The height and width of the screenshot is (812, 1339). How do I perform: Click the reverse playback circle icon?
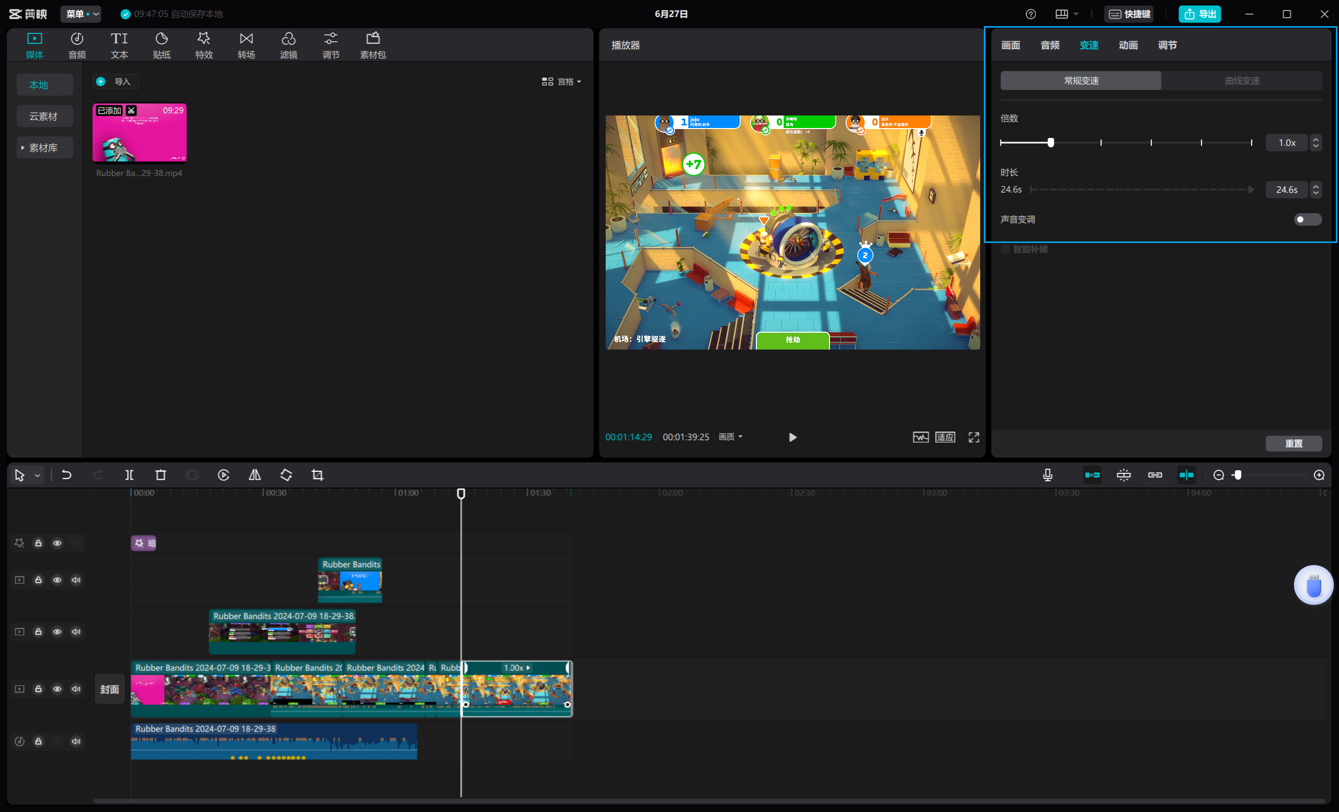tap(223, 475)
